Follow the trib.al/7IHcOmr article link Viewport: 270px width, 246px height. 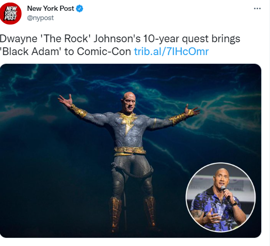(x=171, y=51)
